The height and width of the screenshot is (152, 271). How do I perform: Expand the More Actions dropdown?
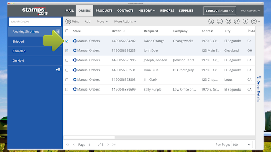(125, 21)
